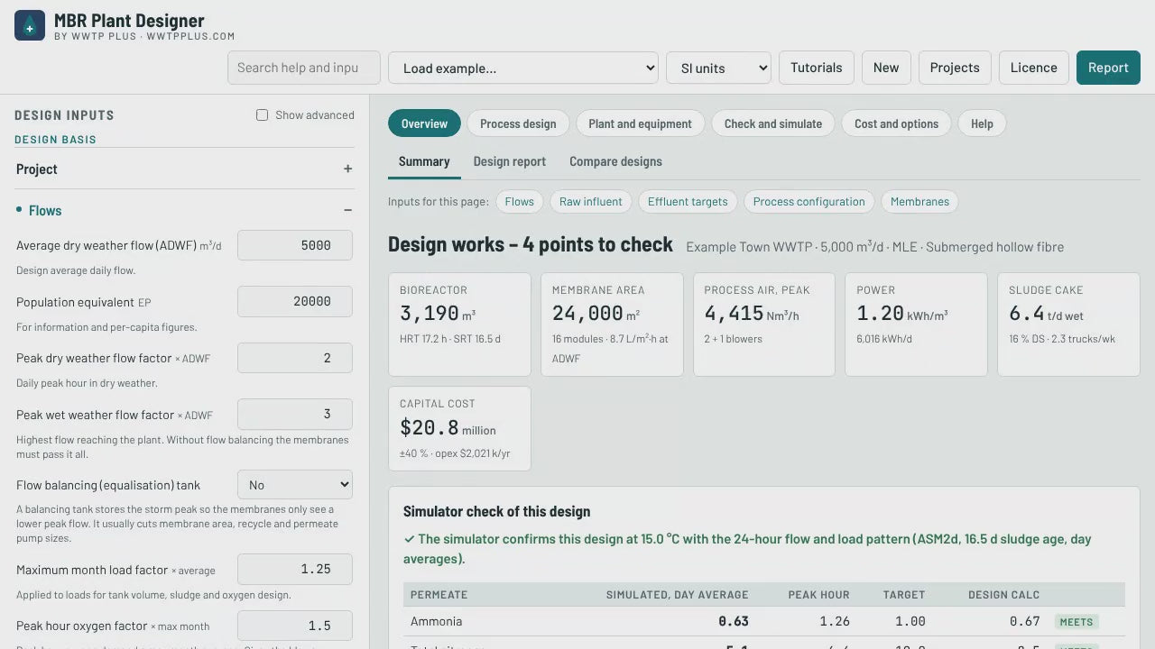The height and width of the screenshot is (649, 1155).
Task: Expand the Project section plus icon
Action: tap(347, 169)
